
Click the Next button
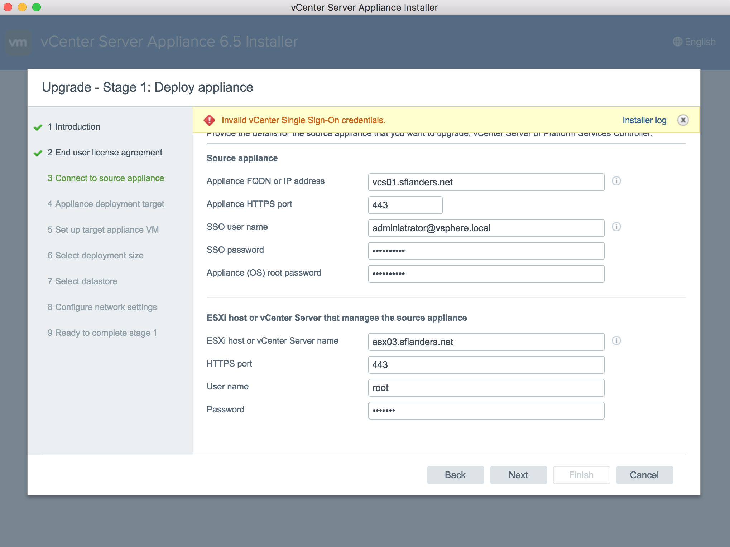518,475
